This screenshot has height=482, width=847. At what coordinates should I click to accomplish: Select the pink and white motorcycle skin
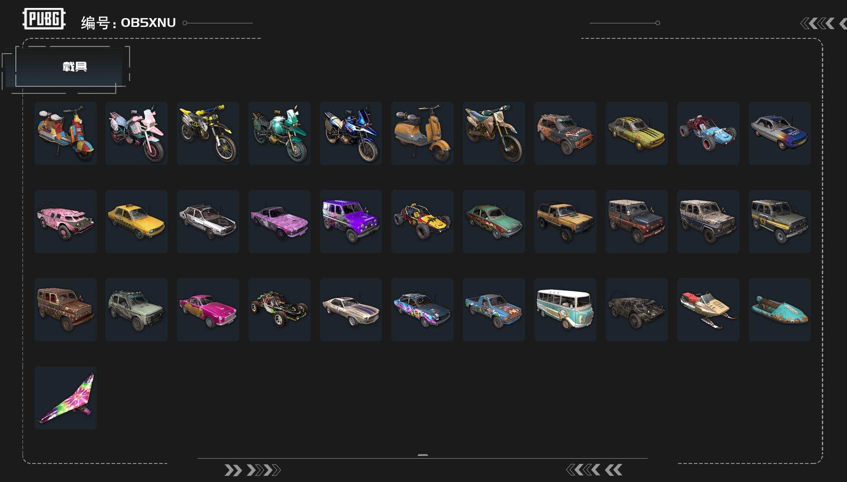[136, 133]
